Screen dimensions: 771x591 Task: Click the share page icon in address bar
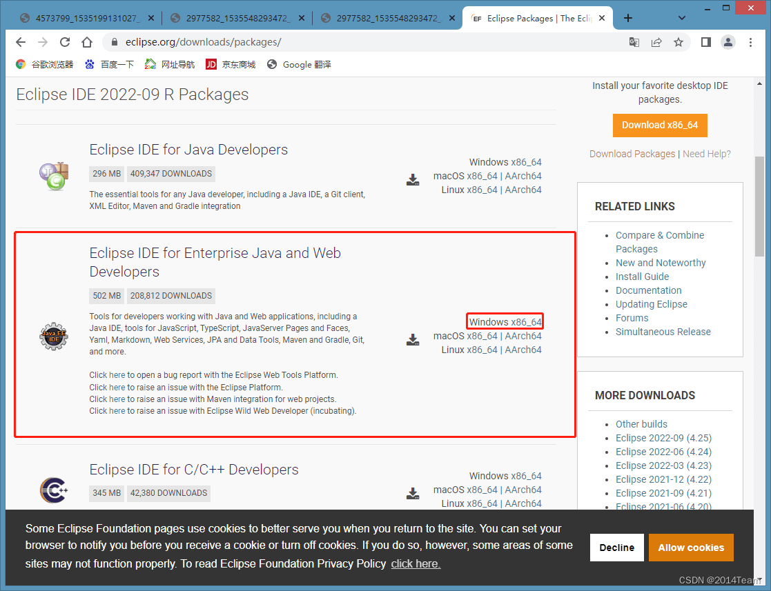(x=656, y=42)
